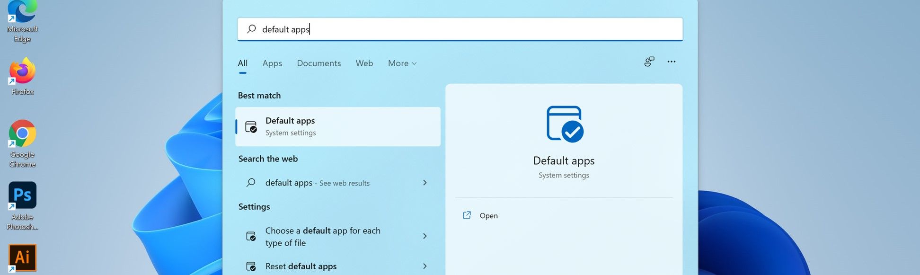This screenshot has width=920, height=275.
Task: Click the search magnifier icon in search box
Action: 251,29
